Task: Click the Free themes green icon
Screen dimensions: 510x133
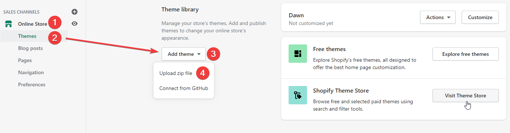Action: [x=298, y=54]
